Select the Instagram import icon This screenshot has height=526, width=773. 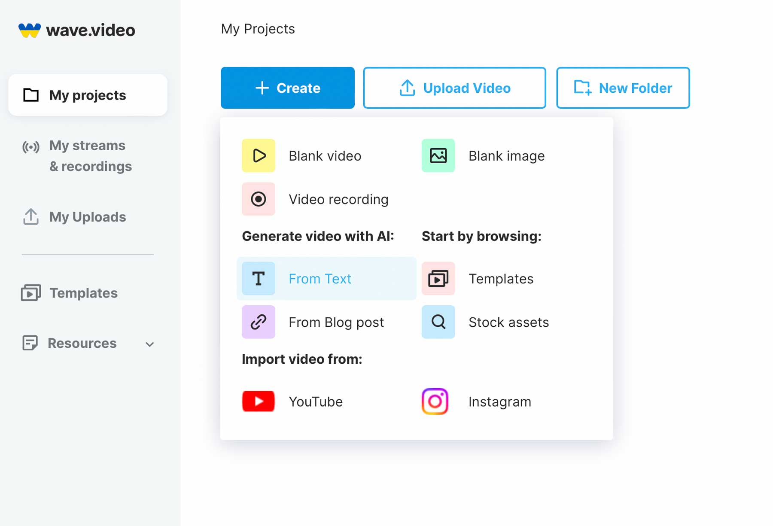(435, 401)
